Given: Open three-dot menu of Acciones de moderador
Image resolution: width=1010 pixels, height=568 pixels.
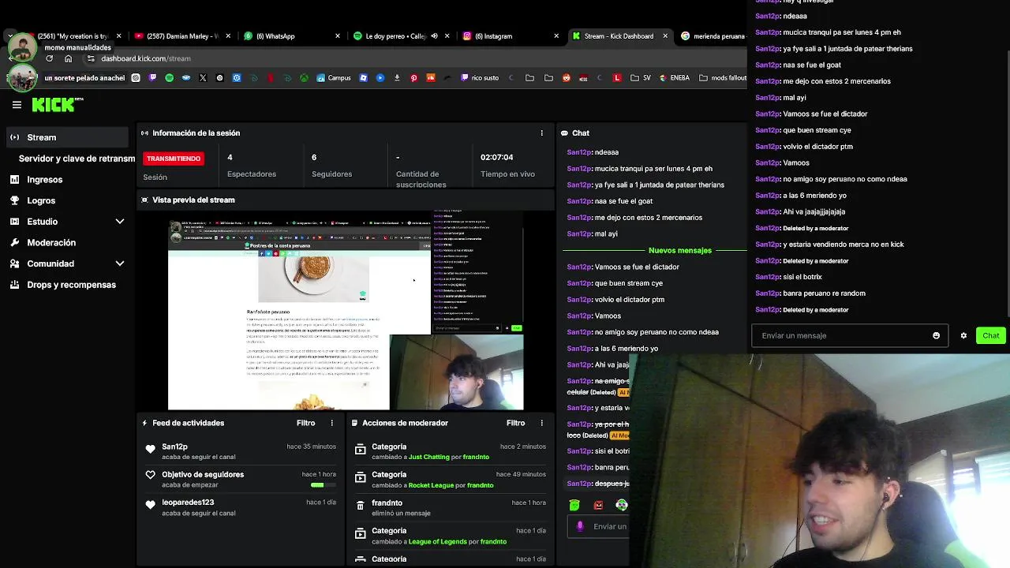Looking at the screenshot, I should pyautogui.click(x=541, y=423).
